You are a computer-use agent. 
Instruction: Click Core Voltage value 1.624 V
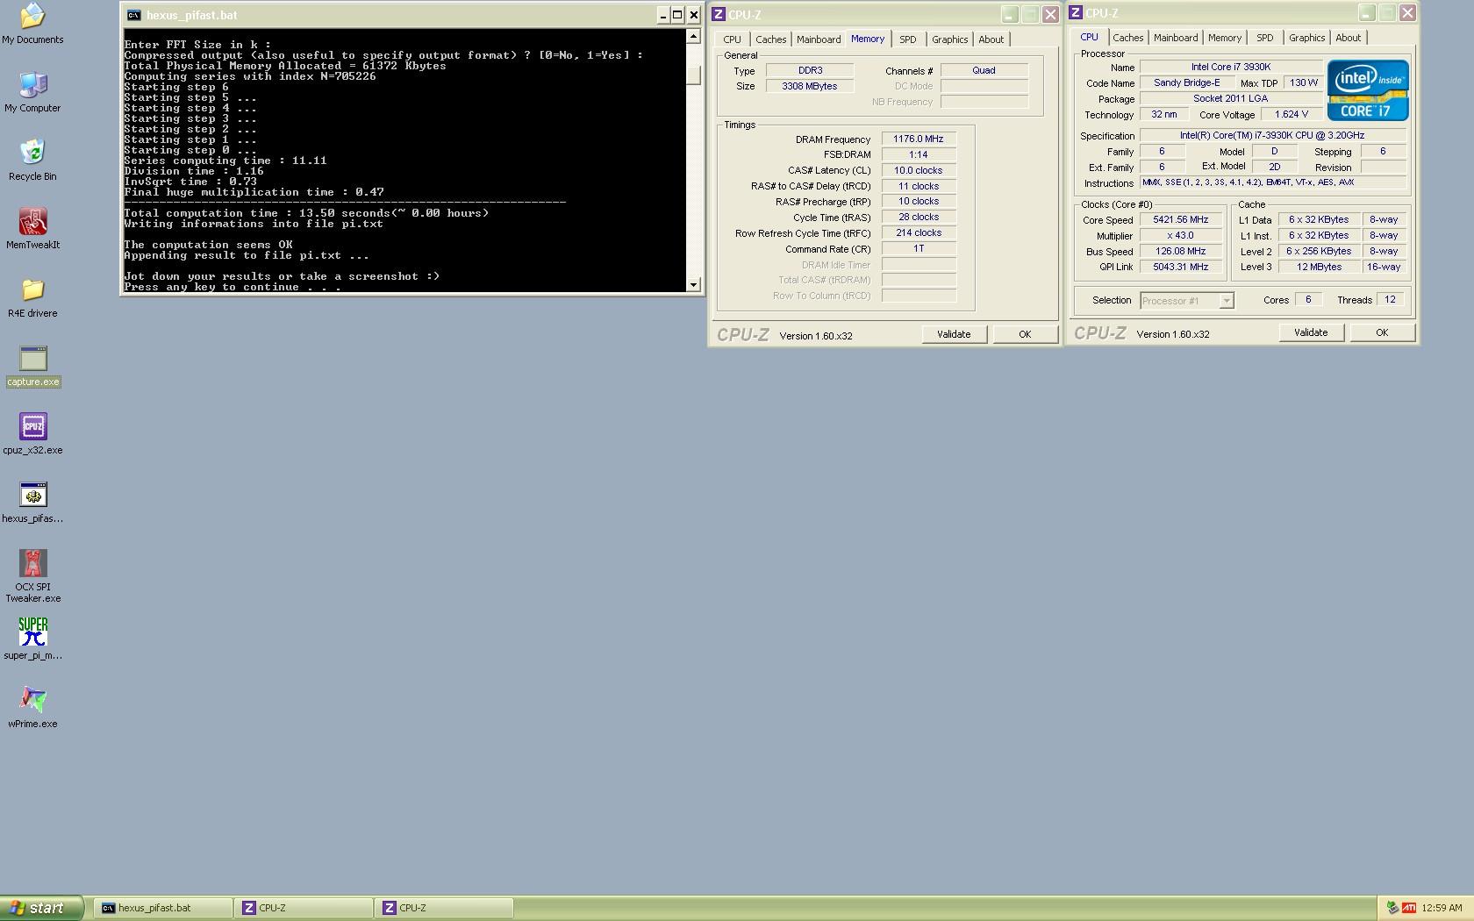[1292, 114]
